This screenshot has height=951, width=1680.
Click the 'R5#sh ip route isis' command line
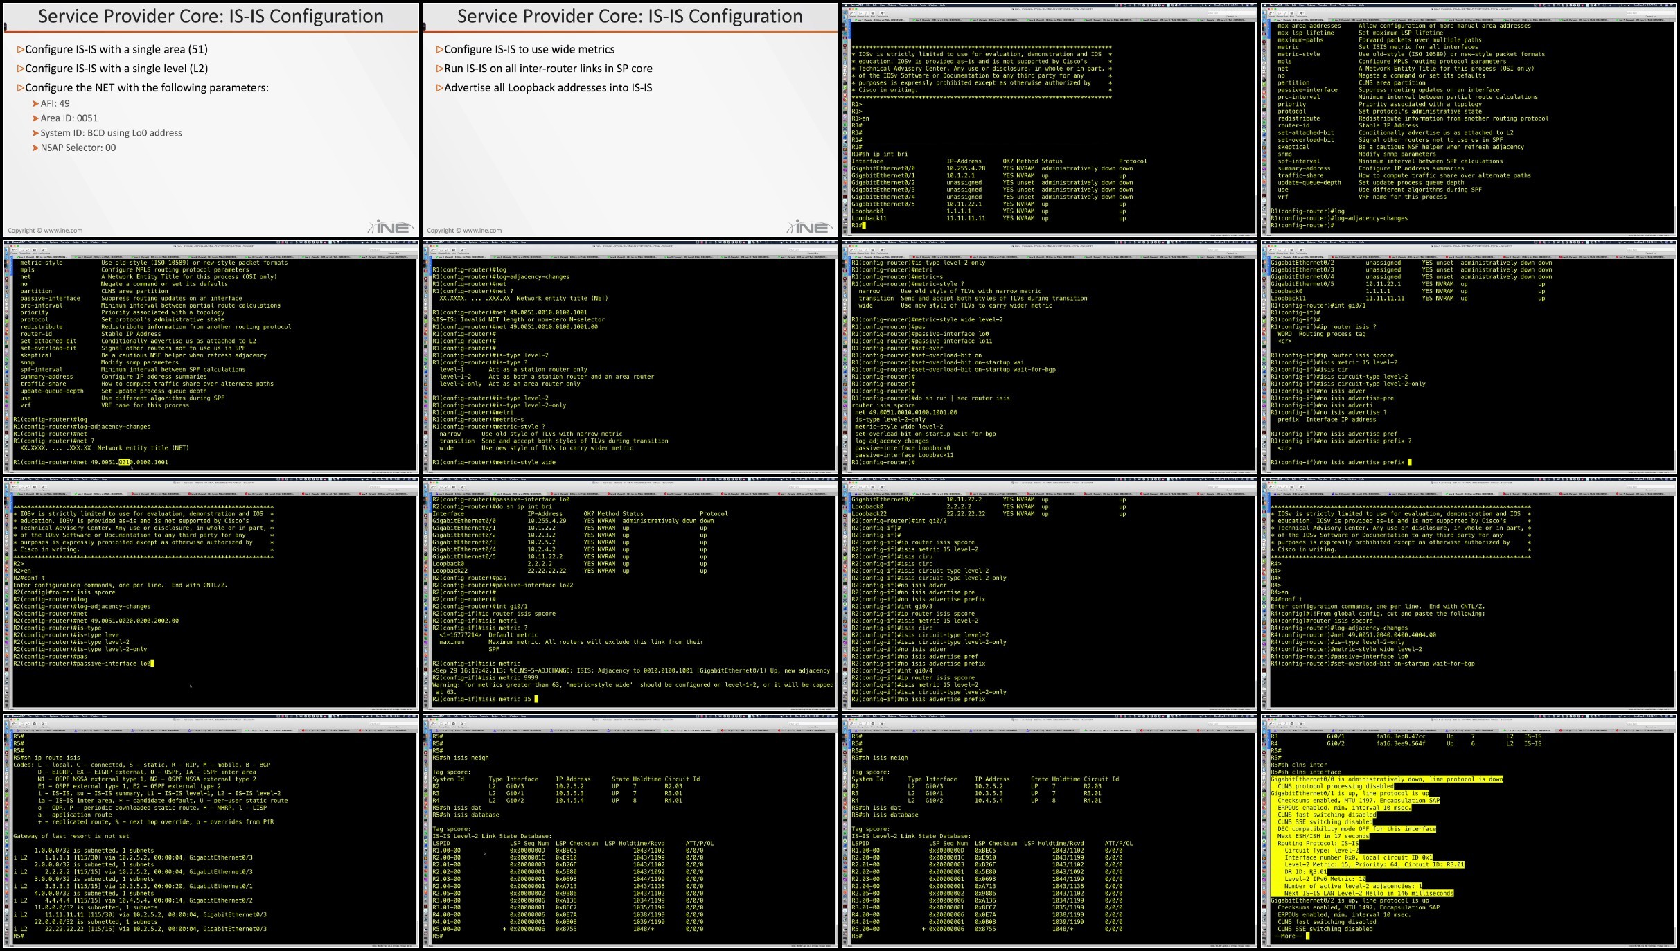46,758
